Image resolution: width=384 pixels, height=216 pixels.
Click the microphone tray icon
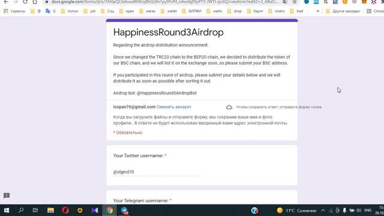pos(344,211)
